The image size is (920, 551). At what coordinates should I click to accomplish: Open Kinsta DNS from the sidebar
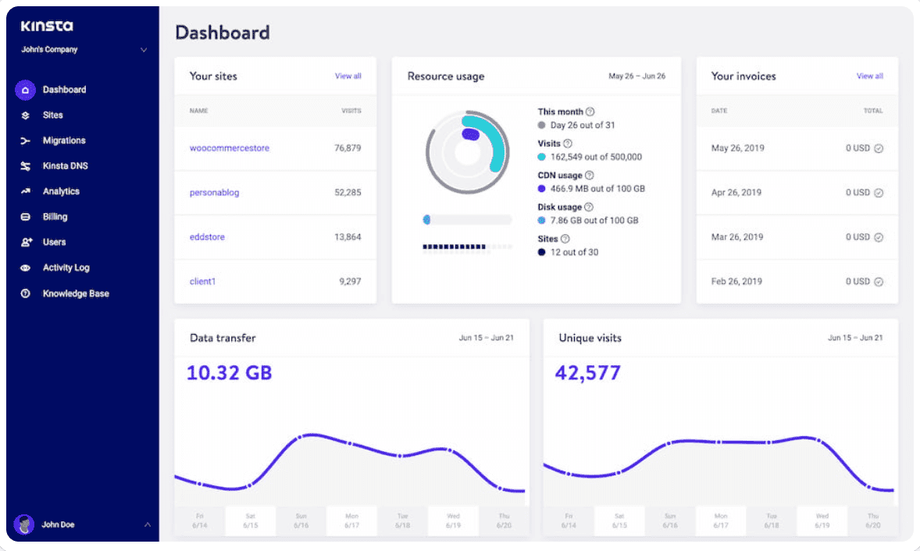25,165
